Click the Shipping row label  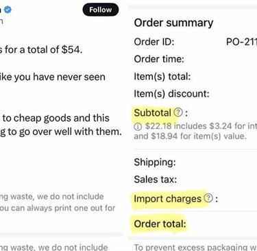point(155,163)
